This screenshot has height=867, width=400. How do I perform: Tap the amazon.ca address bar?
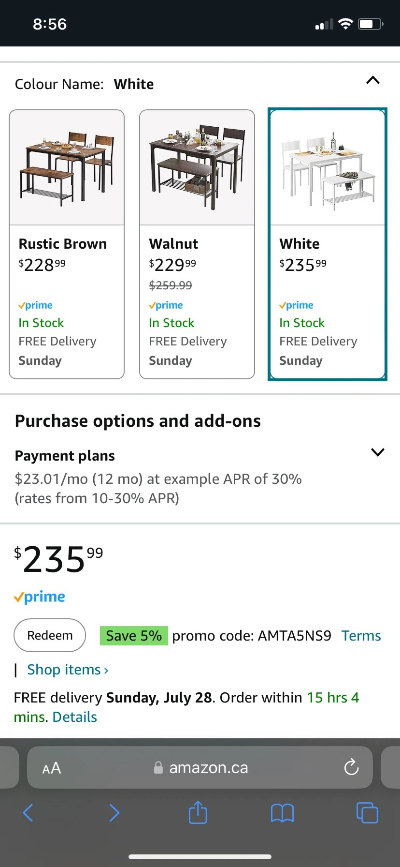pyautogui.click(x=208, y=768)
